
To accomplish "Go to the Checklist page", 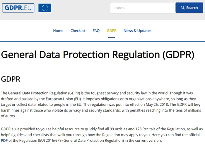I will coord(78,30).
